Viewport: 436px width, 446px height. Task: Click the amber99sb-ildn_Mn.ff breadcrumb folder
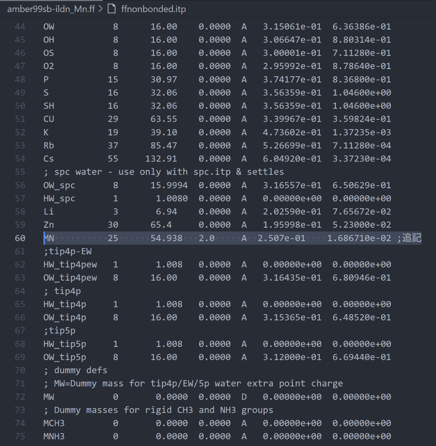click(51, 9)
